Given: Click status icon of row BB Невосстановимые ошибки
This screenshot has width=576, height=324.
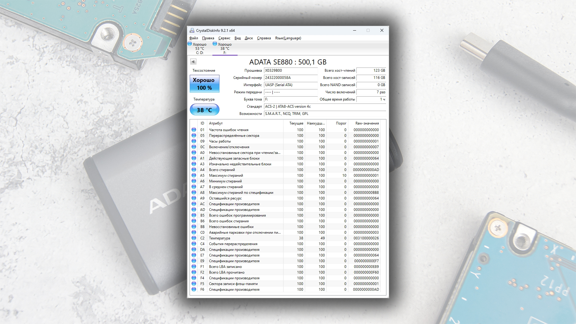Looking at the screenshot, I should tap(194, 227).
